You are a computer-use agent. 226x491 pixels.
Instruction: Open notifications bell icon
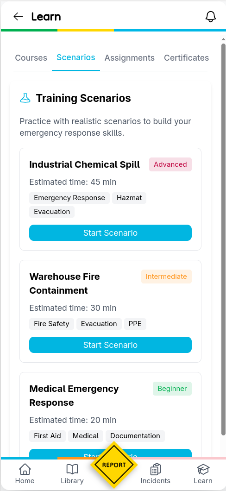(x=211, y=17)
